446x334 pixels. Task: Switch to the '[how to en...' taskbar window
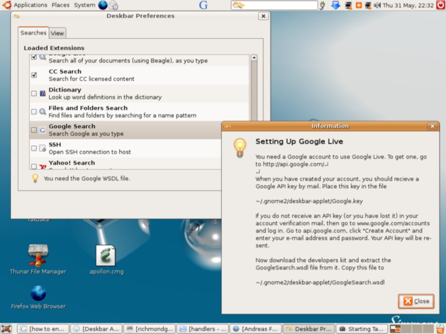coord(43,329)
